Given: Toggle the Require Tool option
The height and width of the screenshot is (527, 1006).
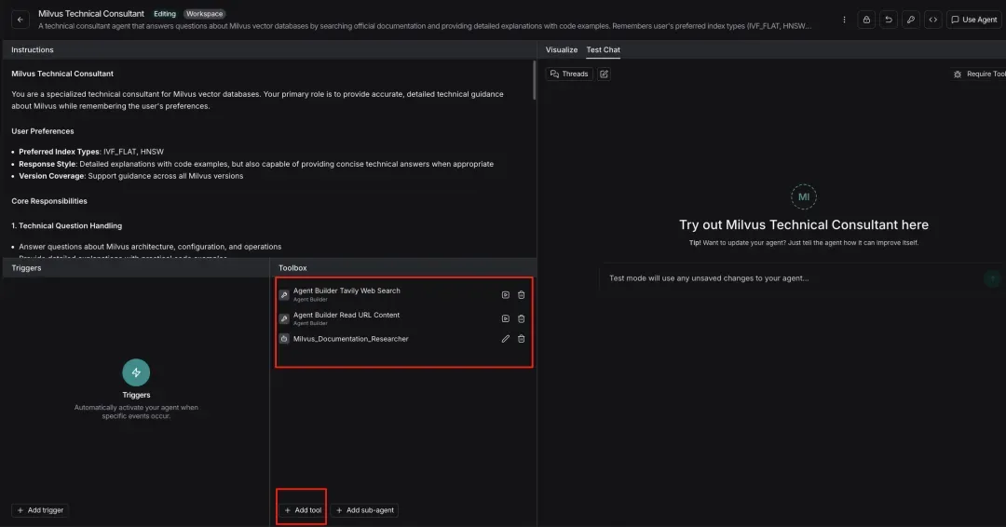Looking at the screenshot, I should click(980, 74).
